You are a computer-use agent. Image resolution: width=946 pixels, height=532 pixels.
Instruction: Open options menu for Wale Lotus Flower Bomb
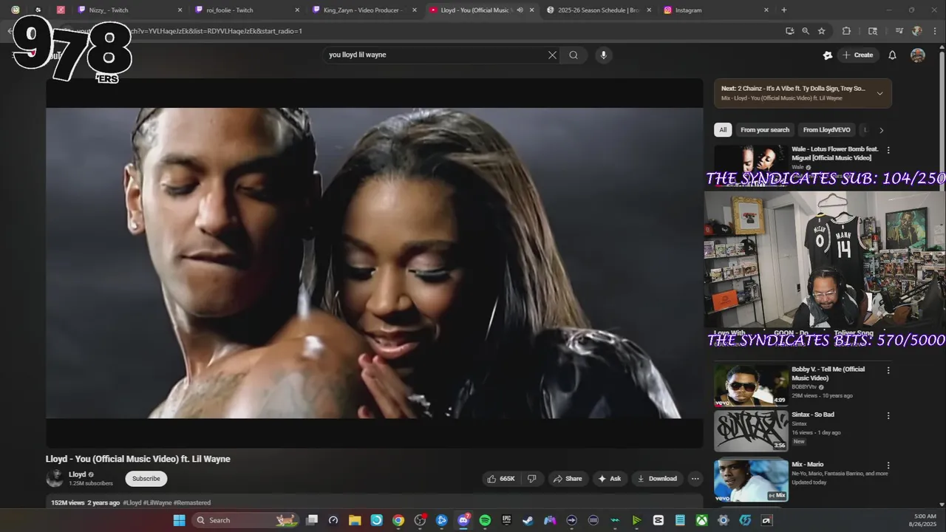[x=888, y=150]
